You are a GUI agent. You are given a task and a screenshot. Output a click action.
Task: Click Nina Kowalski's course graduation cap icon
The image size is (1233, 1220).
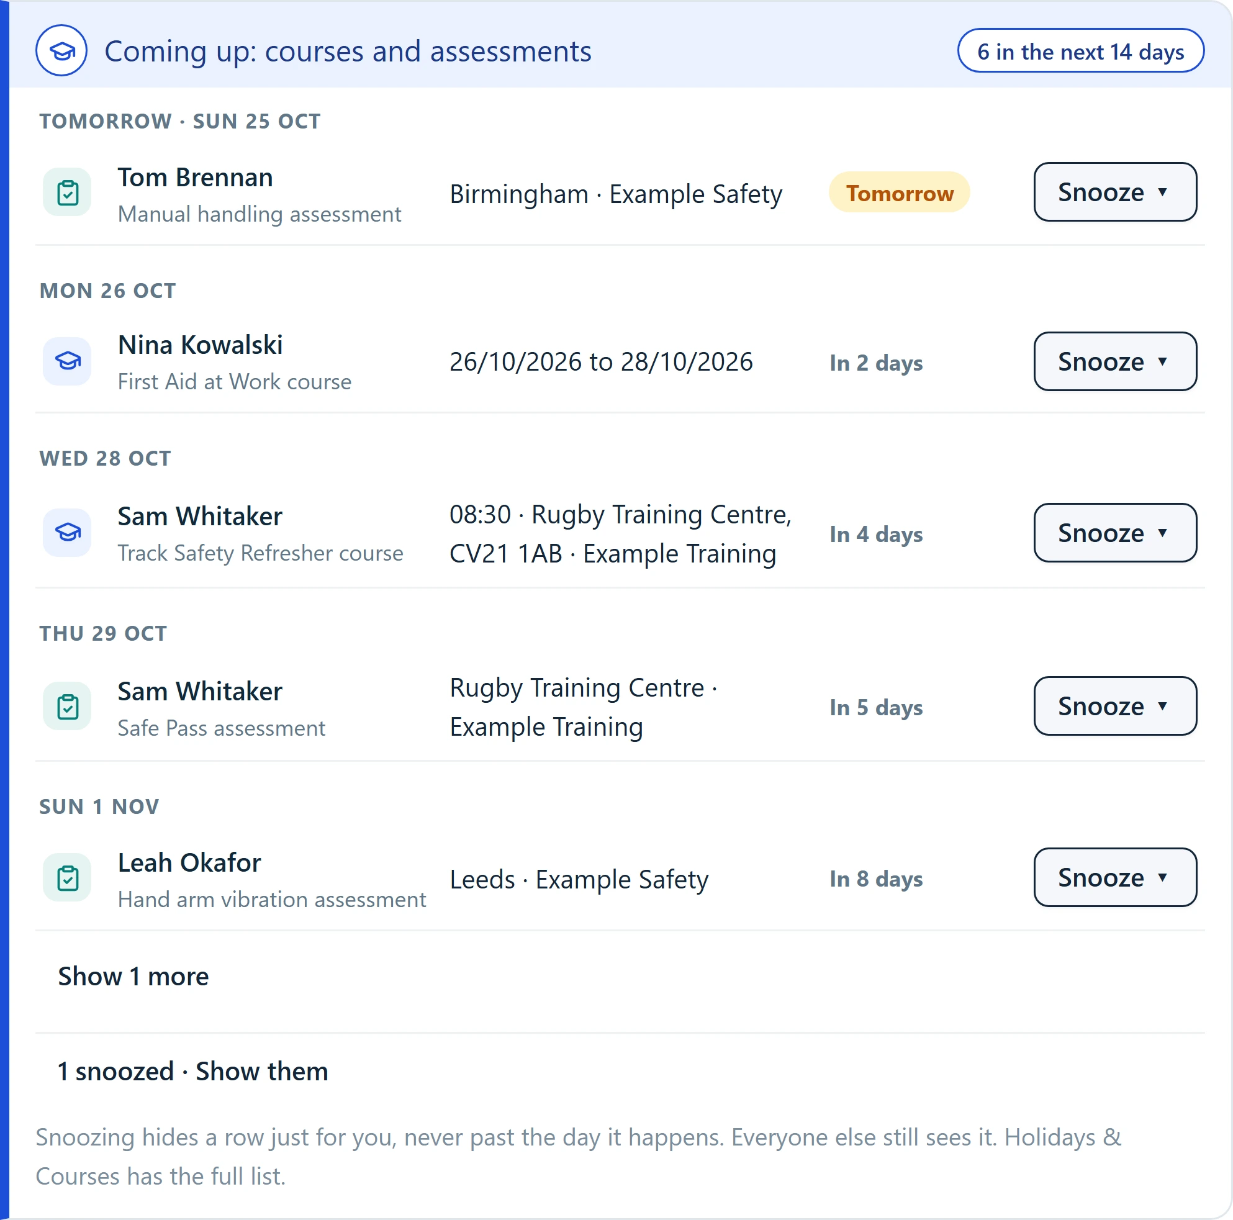[x=67, y=361]
